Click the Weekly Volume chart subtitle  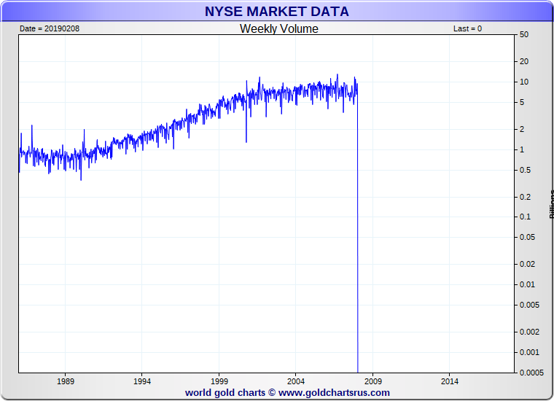click(x=278, y=28)
